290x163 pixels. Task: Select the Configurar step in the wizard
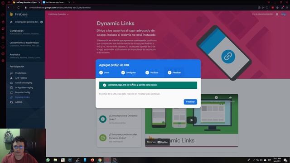[x=129, y=72]
